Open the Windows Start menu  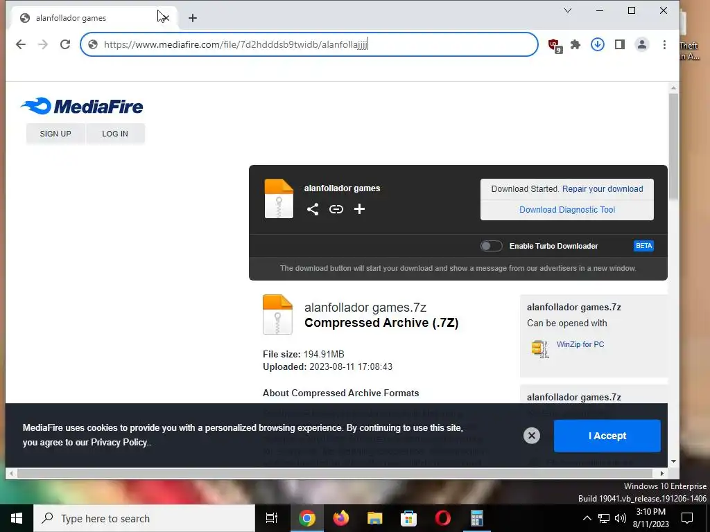(x=17, y=518)
